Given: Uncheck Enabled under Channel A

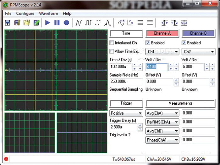Looking at the screenshot, I should [148, 43].
